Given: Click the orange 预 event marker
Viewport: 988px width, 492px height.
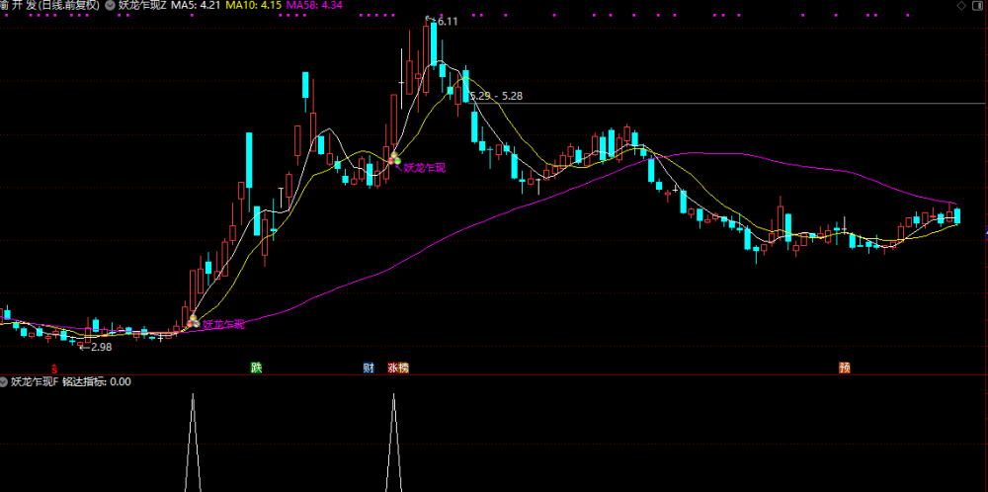Looking at the screenshot, I should point(844,368).
